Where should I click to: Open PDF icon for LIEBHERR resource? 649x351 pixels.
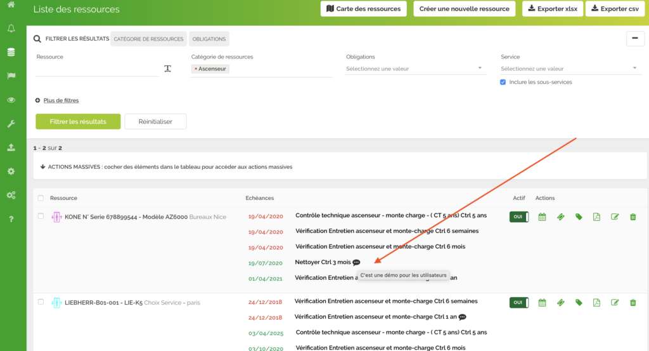point(596,303)
